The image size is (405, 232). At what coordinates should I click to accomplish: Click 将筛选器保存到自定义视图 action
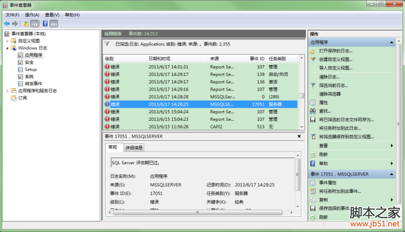[346, 136]
